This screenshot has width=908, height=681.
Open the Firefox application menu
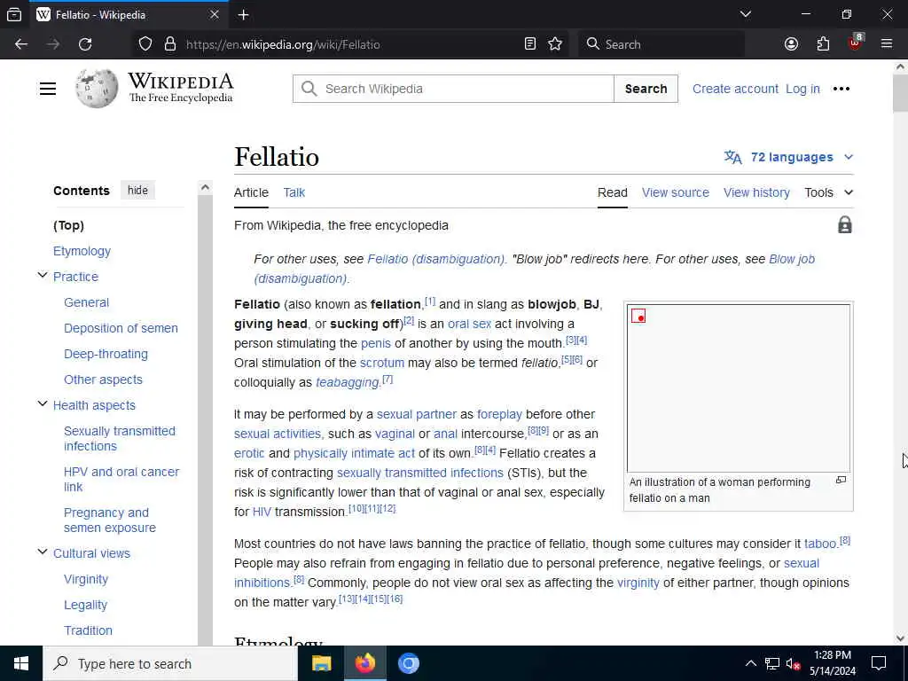887,44
